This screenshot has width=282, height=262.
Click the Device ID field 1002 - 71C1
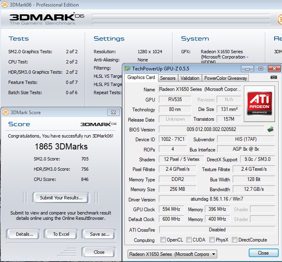coord(173,139)
